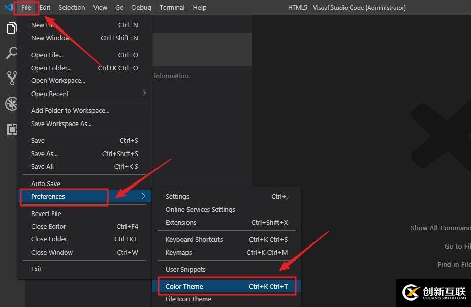Open the Extensions icon in the activity bar
The image size is (471, 307).
tap(11, 129)
